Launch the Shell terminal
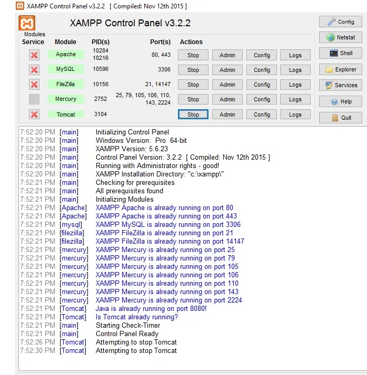The height and width of the screenshot is (375, 367). coord(340,53)
